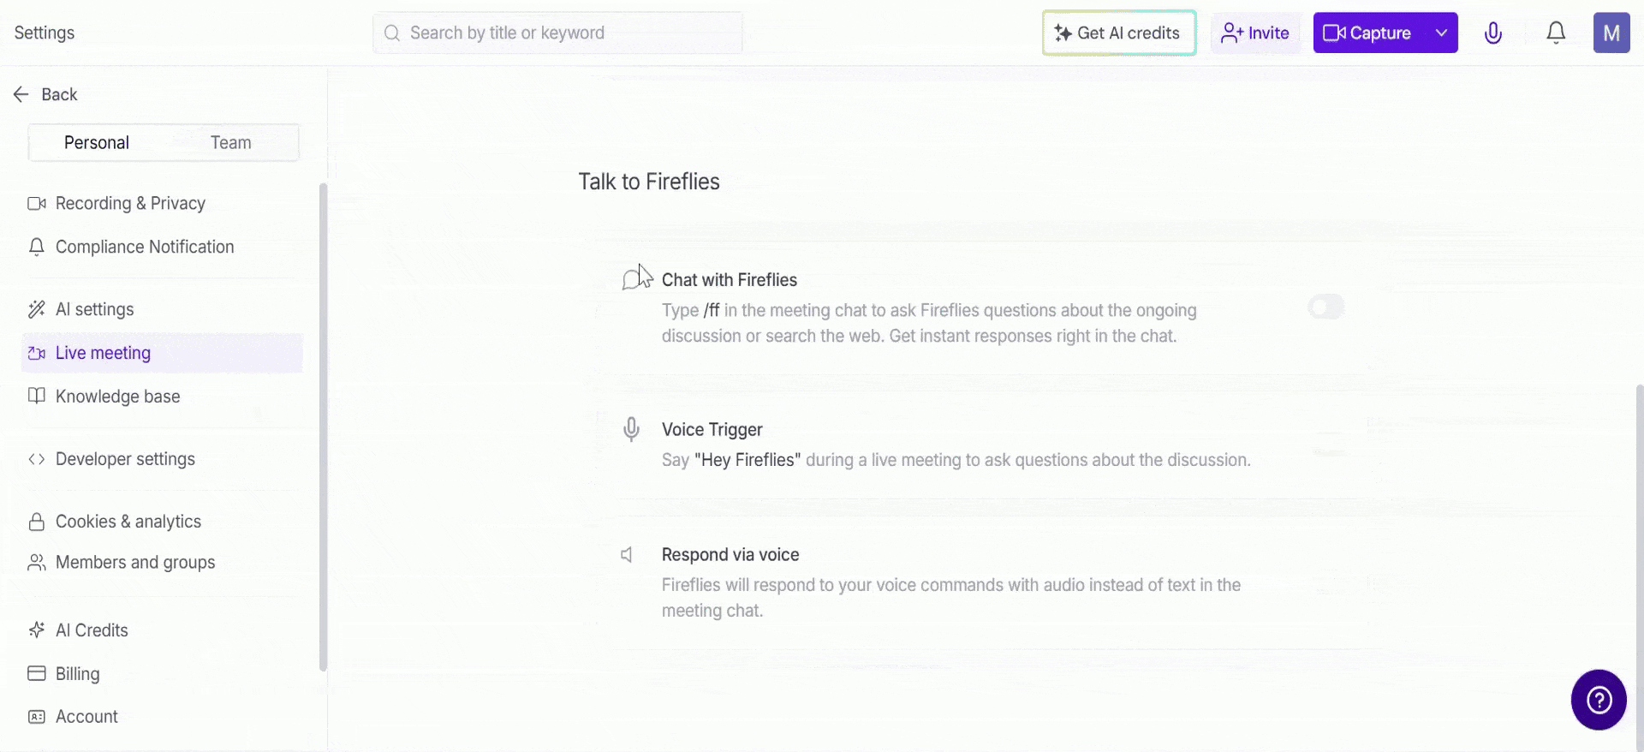1644x752 pixels.
Task: Click the magic wand icon for AI settings
Action: 37,309
